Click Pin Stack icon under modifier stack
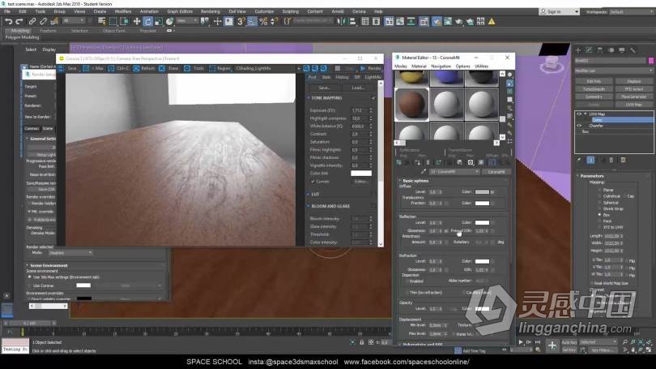The image size is (656, 369). (x=579, y=160)
